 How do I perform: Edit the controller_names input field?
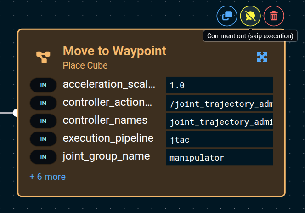pos(220,121)
